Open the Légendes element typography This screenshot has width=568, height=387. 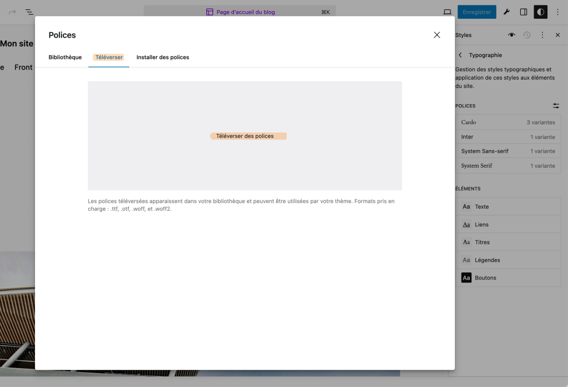pyautogui.click(x=508, y=260)
